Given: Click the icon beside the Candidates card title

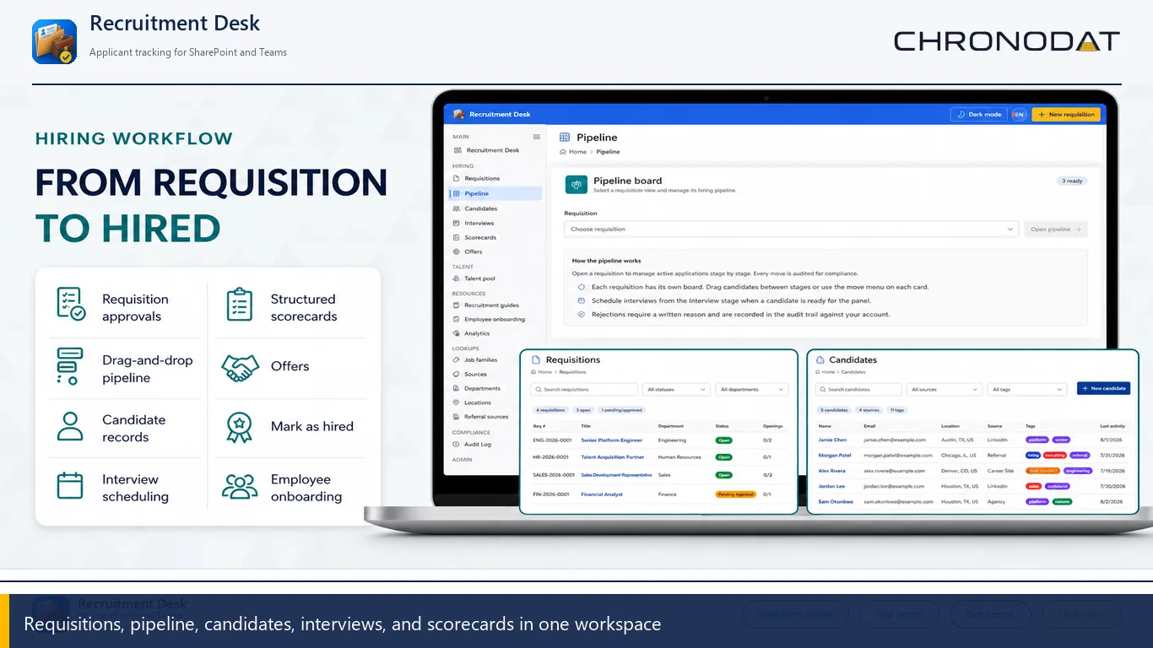Looking at the screenshot, I should click(820, 359).
